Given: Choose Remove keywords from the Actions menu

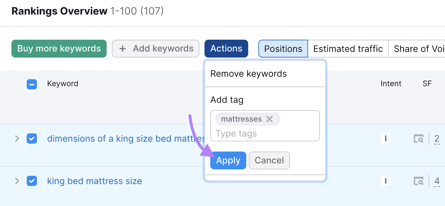Looking at the screenshot, I should coord(248,74).
